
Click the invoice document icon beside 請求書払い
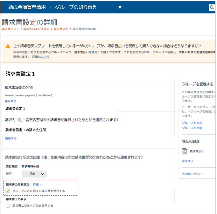184,151
